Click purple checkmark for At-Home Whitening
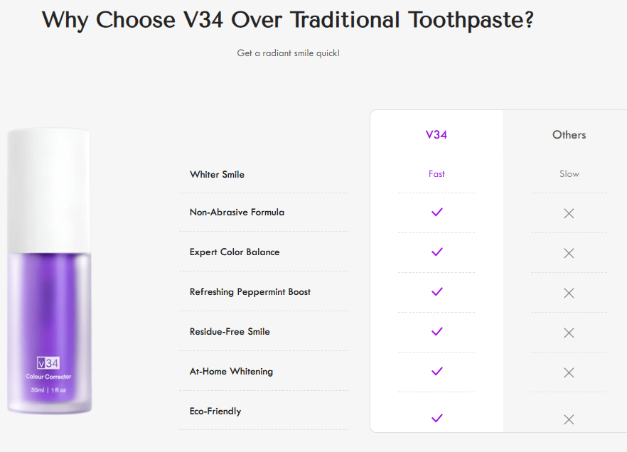The height and width of the screenshot is (452, 627). pos(436,371)
